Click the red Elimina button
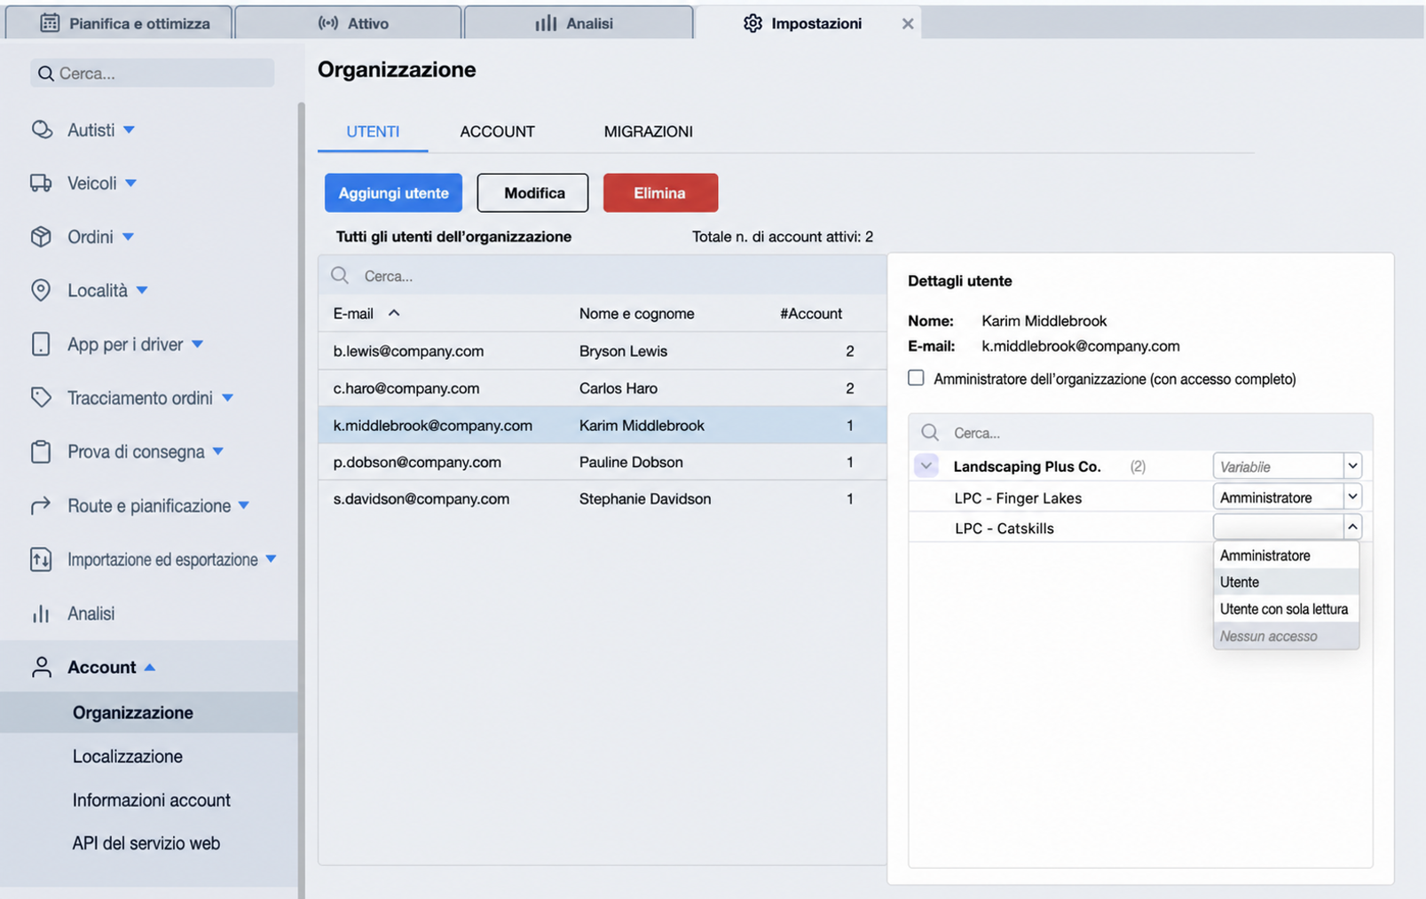The image size is (1426, 899). pyautogui.click(x=660, y=192)
